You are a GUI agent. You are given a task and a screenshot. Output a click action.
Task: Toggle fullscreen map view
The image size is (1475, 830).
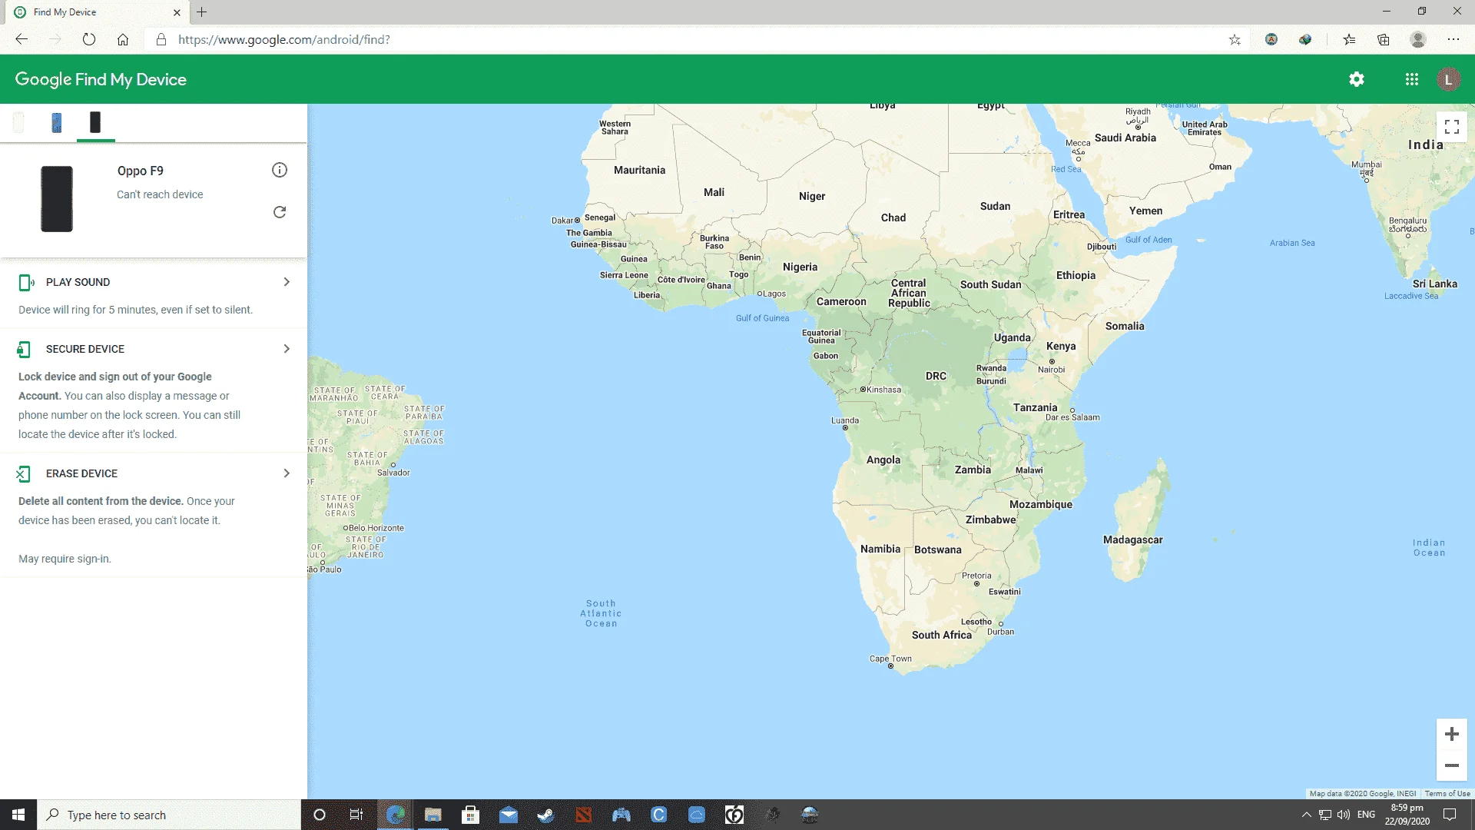(x=1452, y=127)
